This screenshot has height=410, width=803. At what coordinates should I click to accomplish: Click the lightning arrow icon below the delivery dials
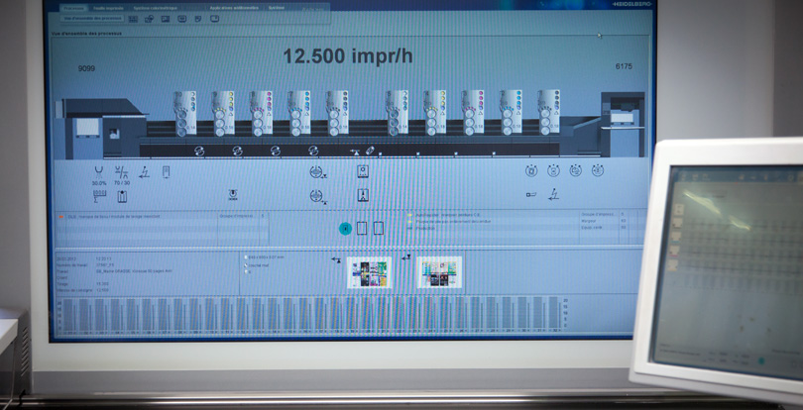553,194
